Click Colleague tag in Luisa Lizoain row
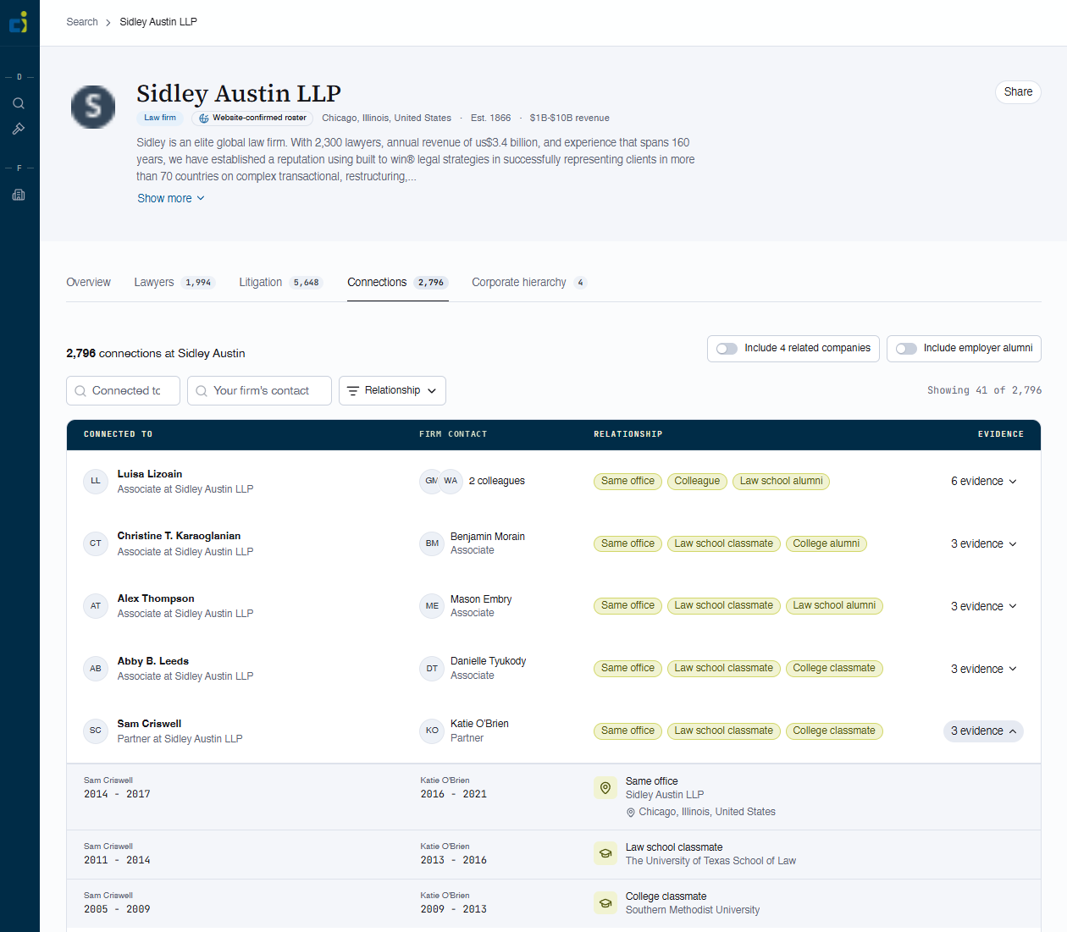The height and width of the screenshot is (932, 1067). (697, 481)
